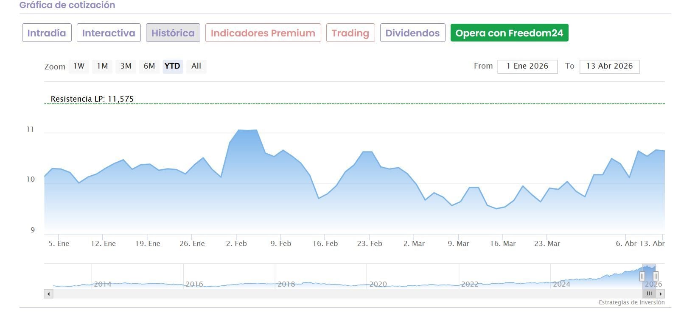695x326 pixels.
Task: Show All historical data range
Action: (196, 66)
